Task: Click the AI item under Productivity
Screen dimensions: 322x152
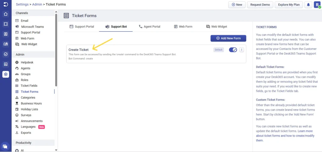Action: (x=22, y=150)
